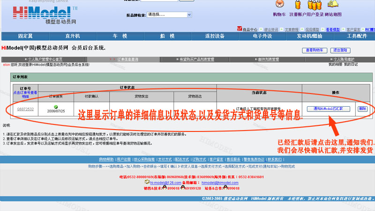The image size is (375, 211).
Task: Open the user login icon (用户登录)
Action: [315, 5]
